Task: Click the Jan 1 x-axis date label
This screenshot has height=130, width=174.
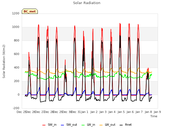Action: click(85, 112)
